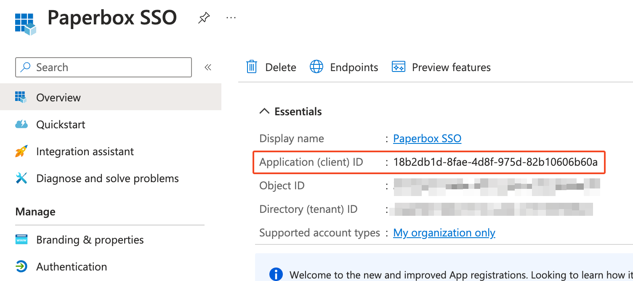The image size is (633, 281).
Task: Click the Endpoints globe icon
Action: [x=316, y=66]
